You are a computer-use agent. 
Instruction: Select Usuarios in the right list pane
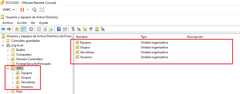86,57
